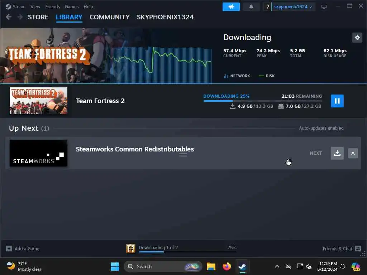The height and width of the screenshot is (275, 367).
Task: Click the bottom Downloading 1 of 2 progress bar
Action: [x=187, y=252]
